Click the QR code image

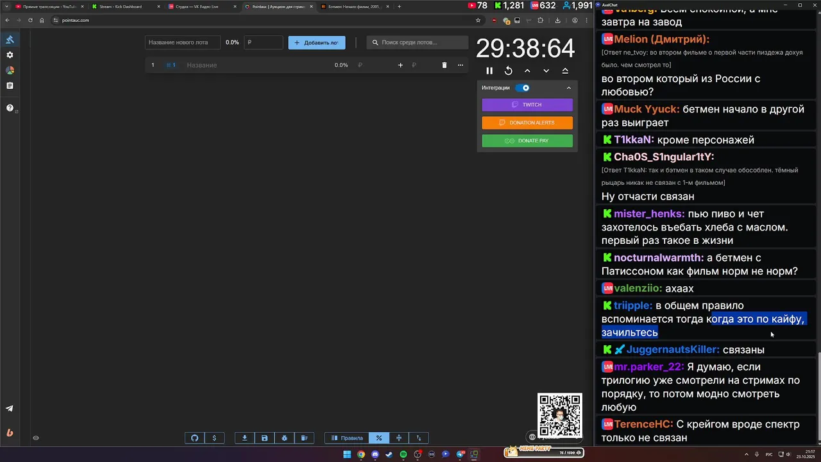[x=560, y=415]
